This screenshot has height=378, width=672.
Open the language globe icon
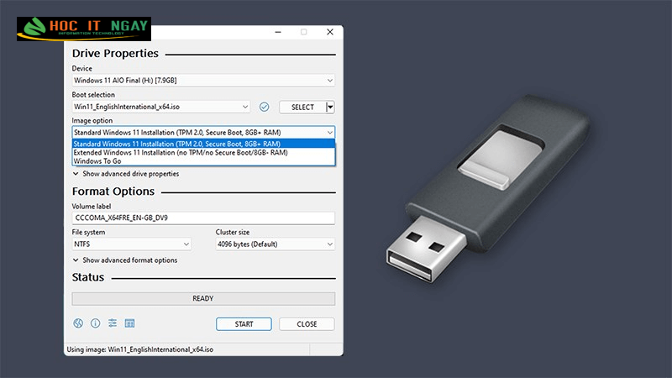tap(78, 323)
